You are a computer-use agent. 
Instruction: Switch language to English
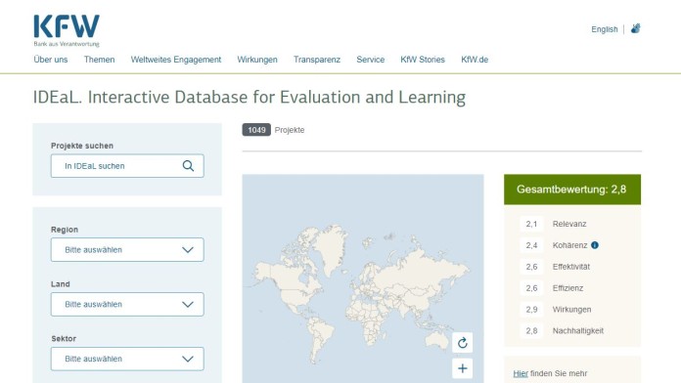[604, 29]
